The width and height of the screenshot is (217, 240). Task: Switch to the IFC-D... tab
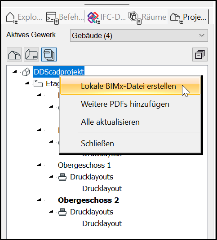pyautogui.click(x=106, y=17)
